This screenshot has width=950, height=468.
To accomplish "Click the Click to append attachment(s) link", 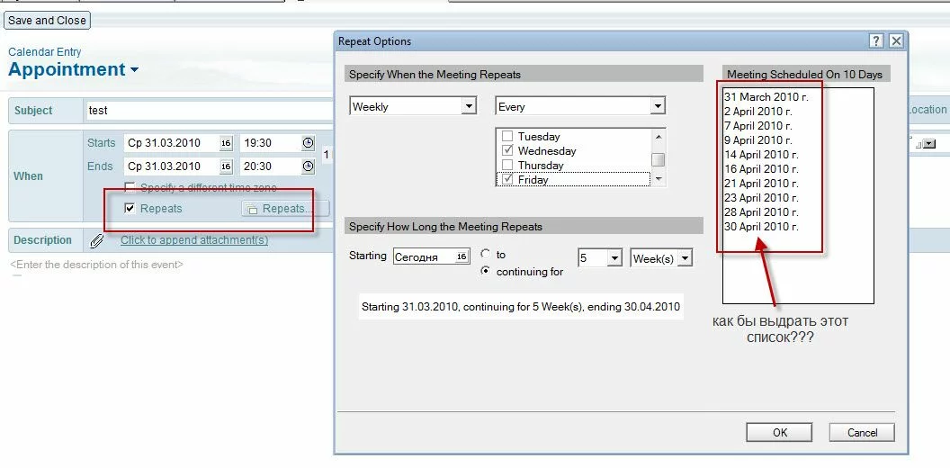I will pos(194,240).
